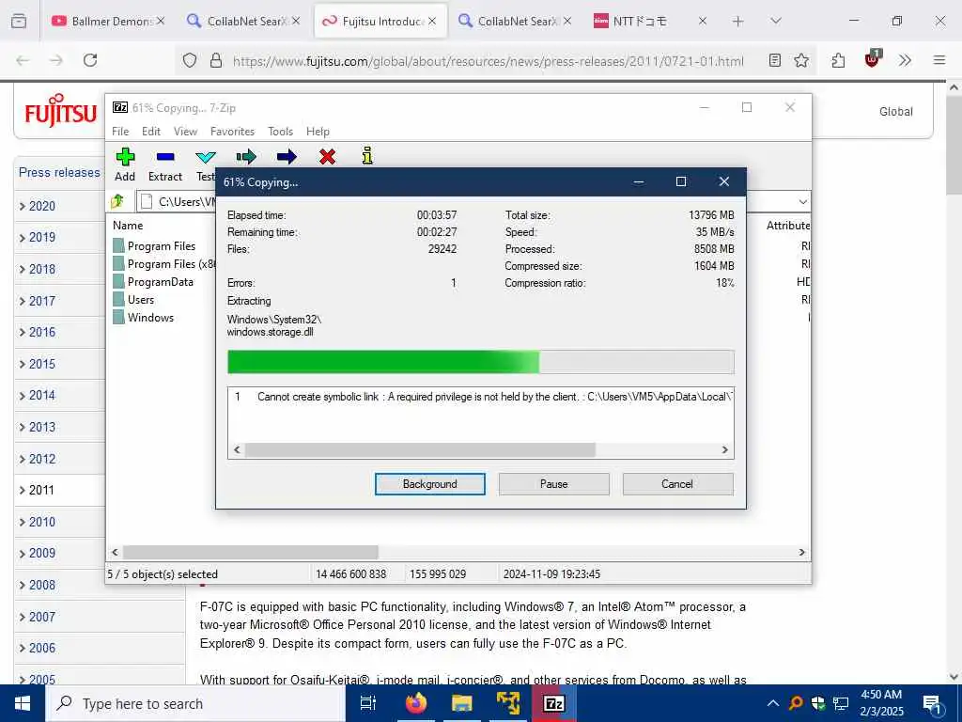
Task: Click the Firefox reload page button
Action: click(x=90, y=60)
